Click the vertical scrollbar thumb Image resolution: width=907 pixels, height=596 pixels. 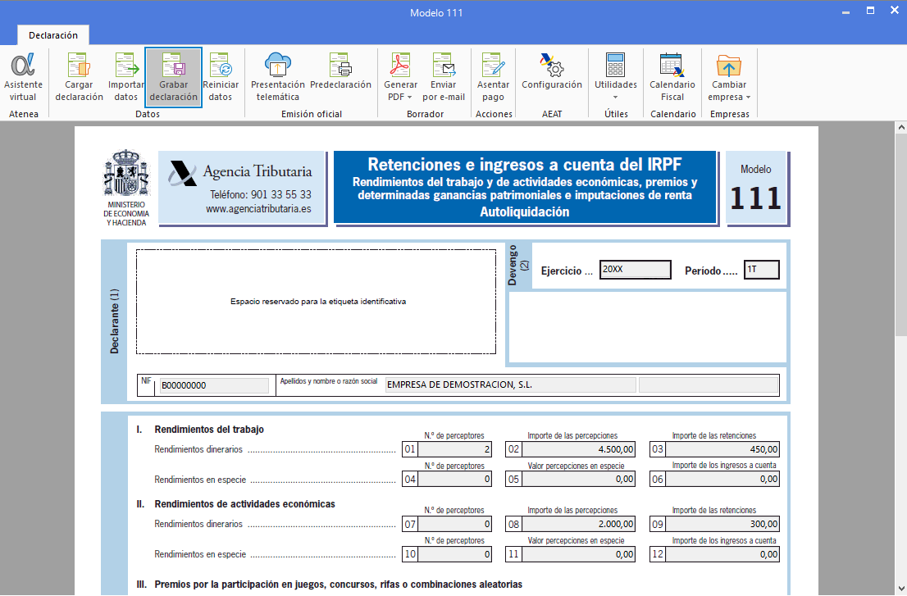click(901, 234)
